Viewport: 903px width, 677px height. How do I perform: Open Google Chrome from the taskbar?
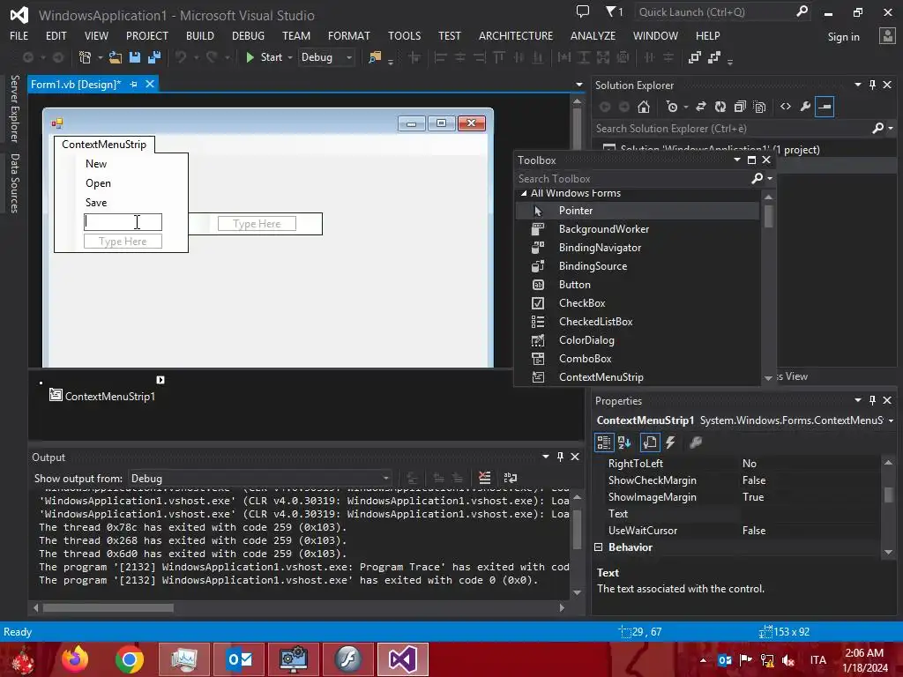click(x=129, y=659)
